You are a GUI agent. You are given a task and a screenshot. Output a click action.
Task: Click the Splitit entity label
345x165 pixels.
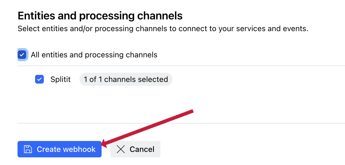tap(60, 79)
